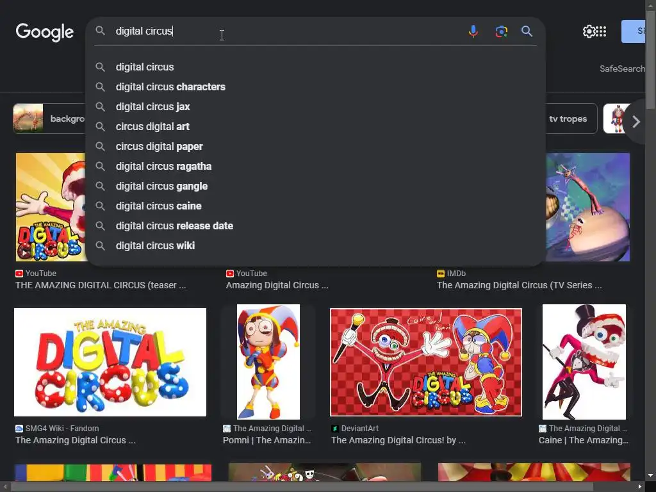Open 'The Amazing Digital Circus! by' link
Screen dimensions: 656x492
pyautogui.click(x=398, y=440)
